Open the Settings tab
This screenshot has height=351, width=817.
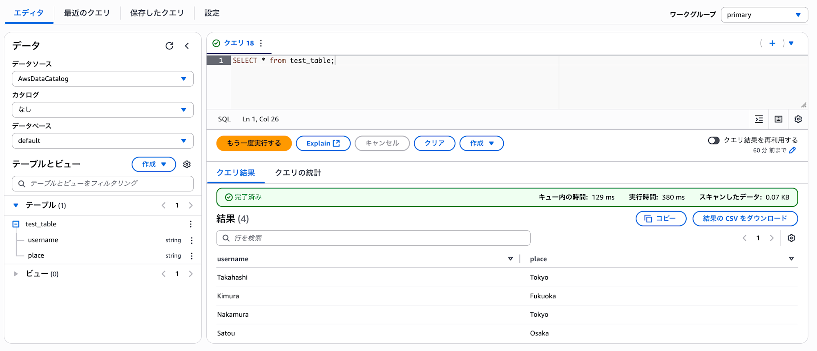pyautogui.click(x=212, y=13)
